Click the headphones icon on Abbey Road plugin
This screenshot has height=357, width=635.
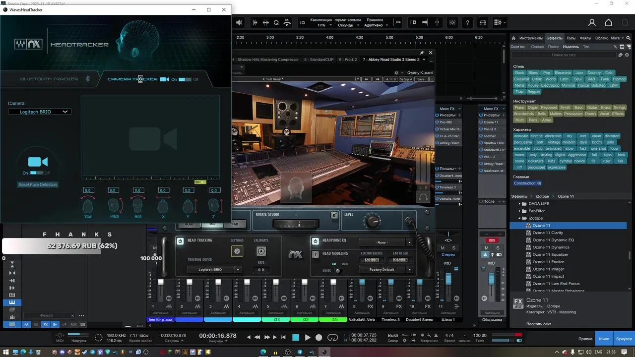[423, 197]
